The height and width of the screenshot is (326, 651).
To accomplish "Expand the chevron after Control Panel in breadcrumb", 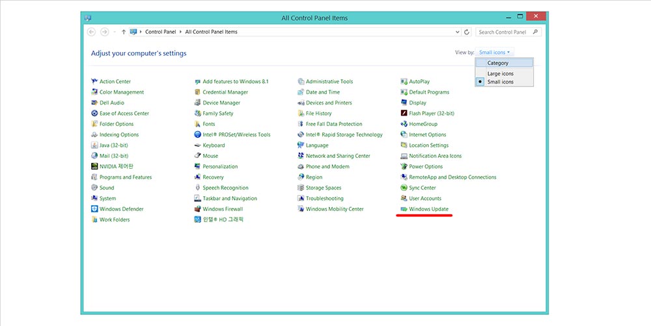I will [x=181, y=32].
